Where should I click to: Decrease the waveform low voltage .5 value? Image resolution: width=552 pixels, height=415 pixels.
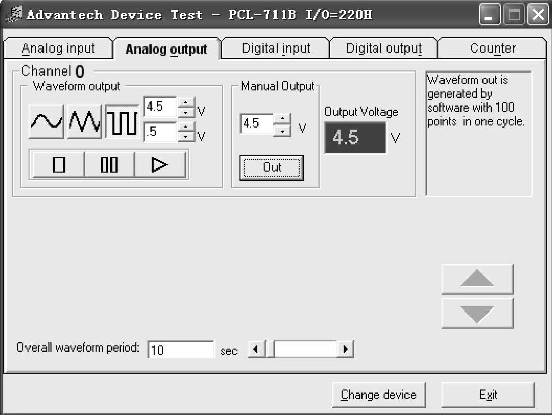[186, 137]
